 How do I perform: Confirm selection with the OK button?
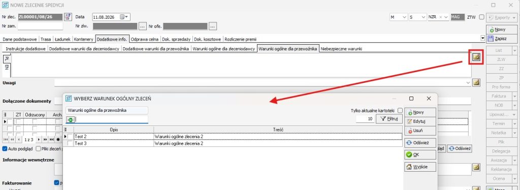click(420, 155)
